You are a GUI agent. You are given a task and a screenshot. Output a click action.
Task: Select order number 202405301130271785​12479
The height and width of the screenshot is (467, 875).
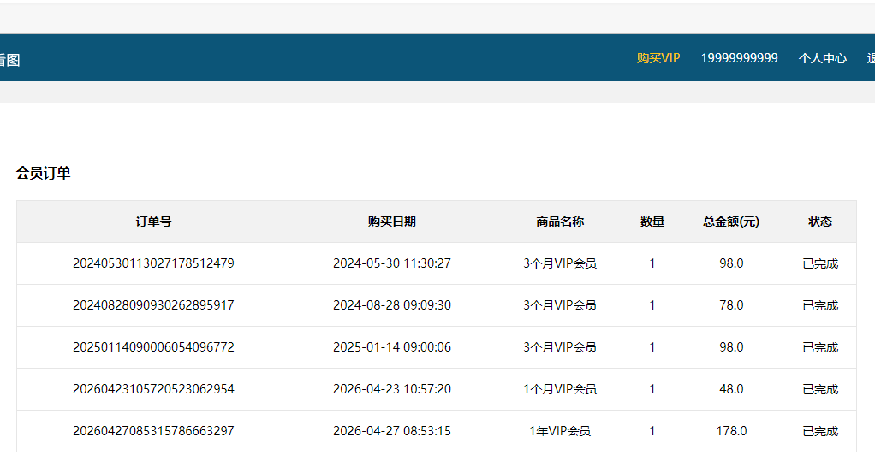click(153, 263)
